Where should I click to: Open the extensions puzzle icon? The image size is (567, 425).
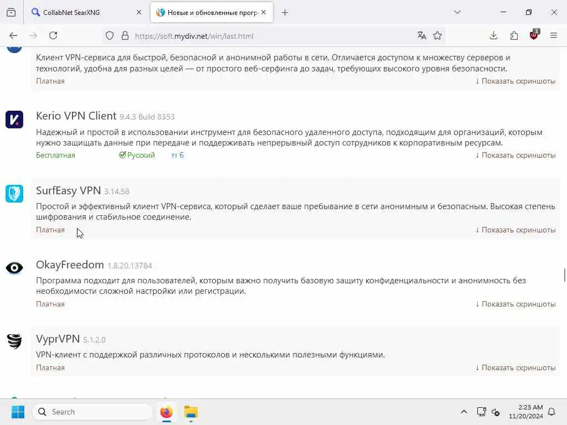pos(514,35)
